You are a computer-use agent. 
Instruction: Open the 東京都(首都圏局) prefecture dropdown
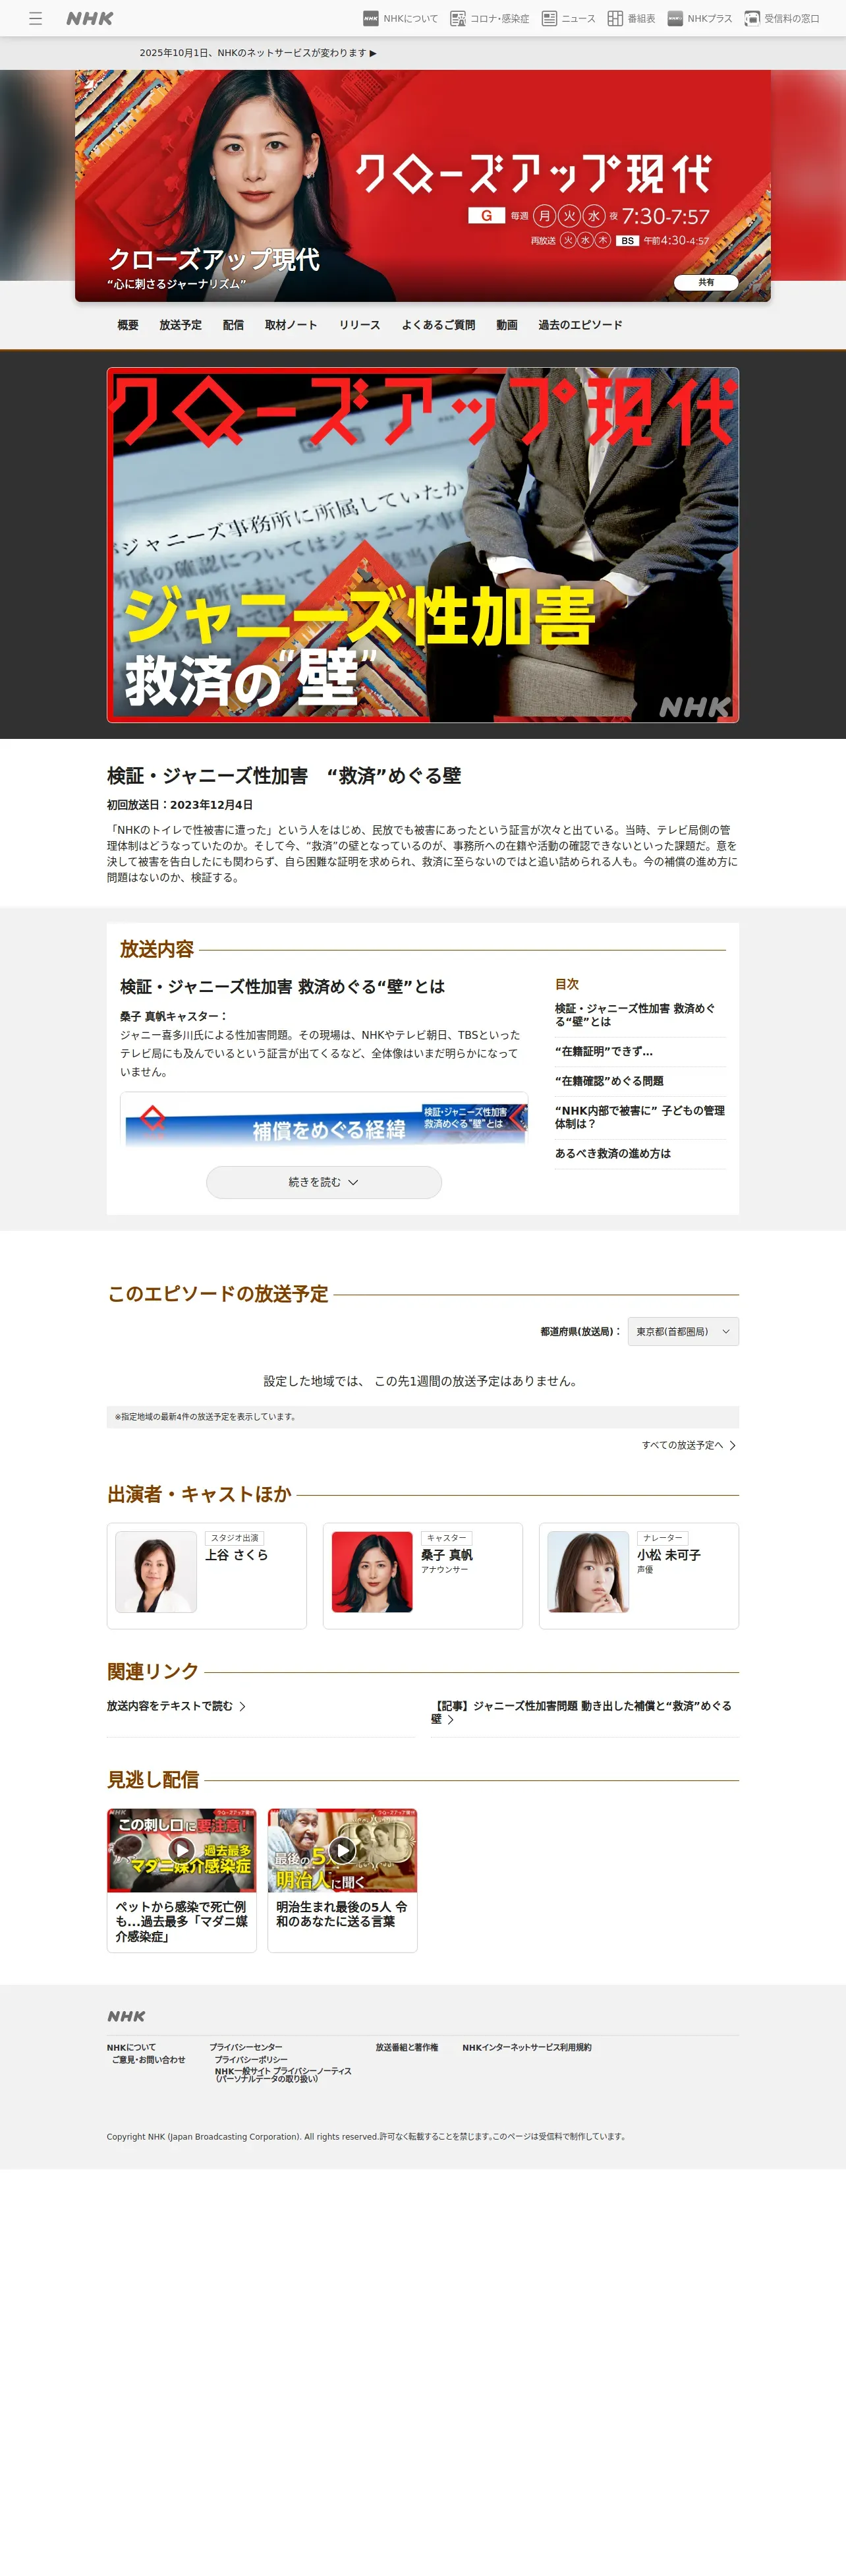[683, 1332]
